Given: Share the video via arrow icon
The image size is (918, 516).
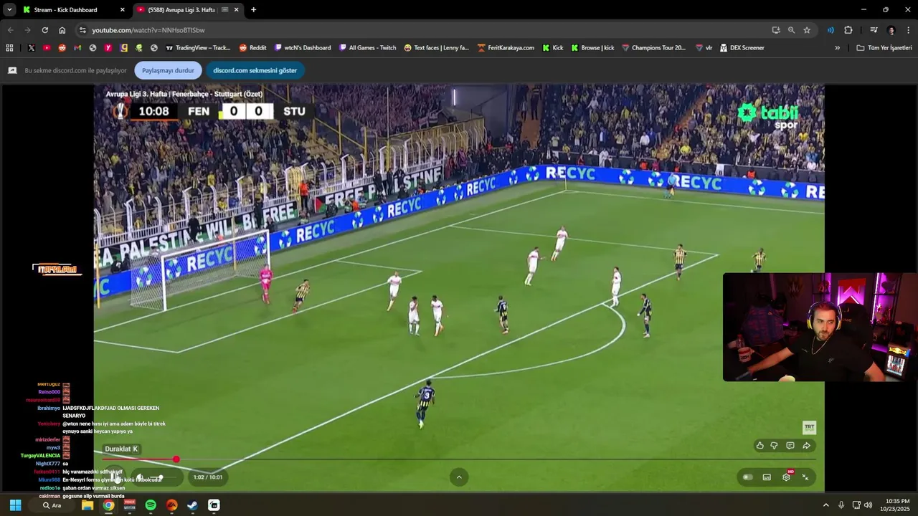Looking at the screenshot, I should pyautogui.click(x=806, y=446).
